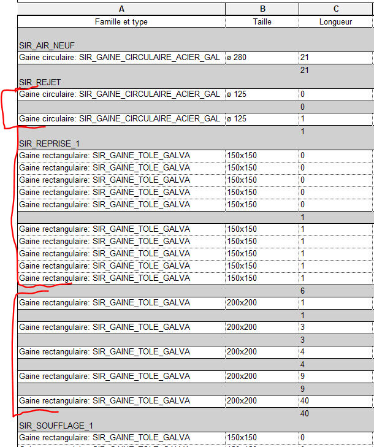
Task: Select column C header
Action: pos(336,9)
